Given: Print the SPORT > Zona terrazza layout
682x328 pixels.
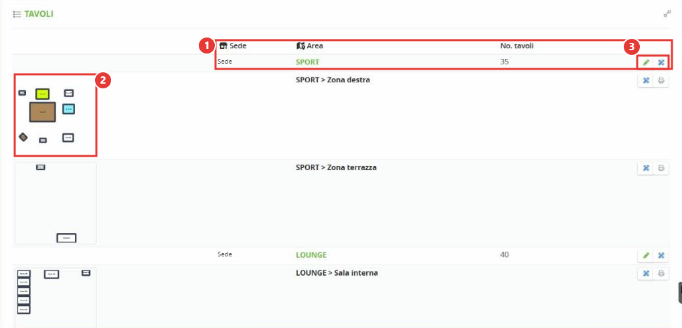Looking at the screenshot, I should 661,168.
